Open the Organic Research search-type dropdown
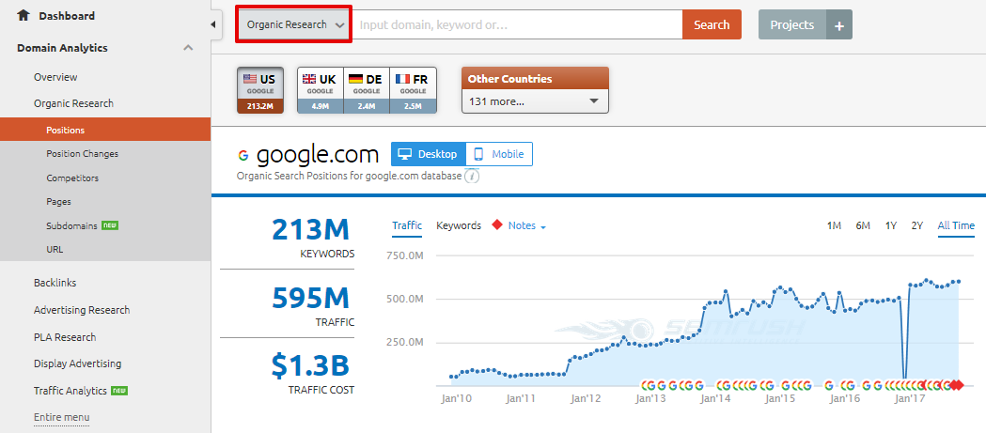Image resolution: width=986 pixels, height=433 pixels. tap(293, 24)
